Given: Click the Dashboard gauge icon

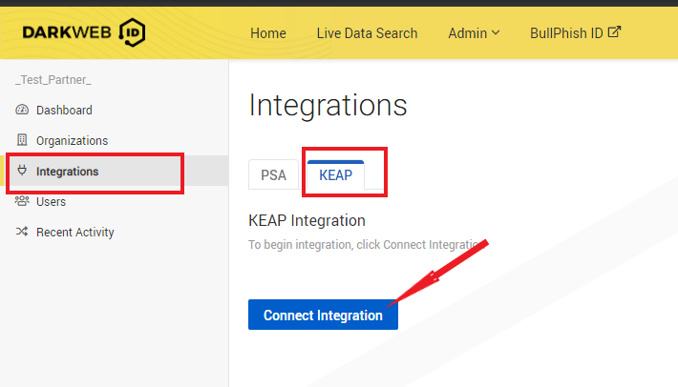Looking at the screenshot, I should click(22, 110).
